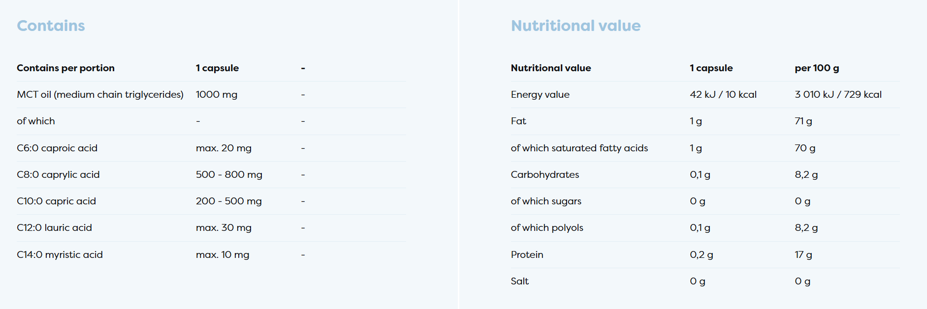Click Contains per portion column header
The width and height of the screenshot is (927, 309).
65,68
